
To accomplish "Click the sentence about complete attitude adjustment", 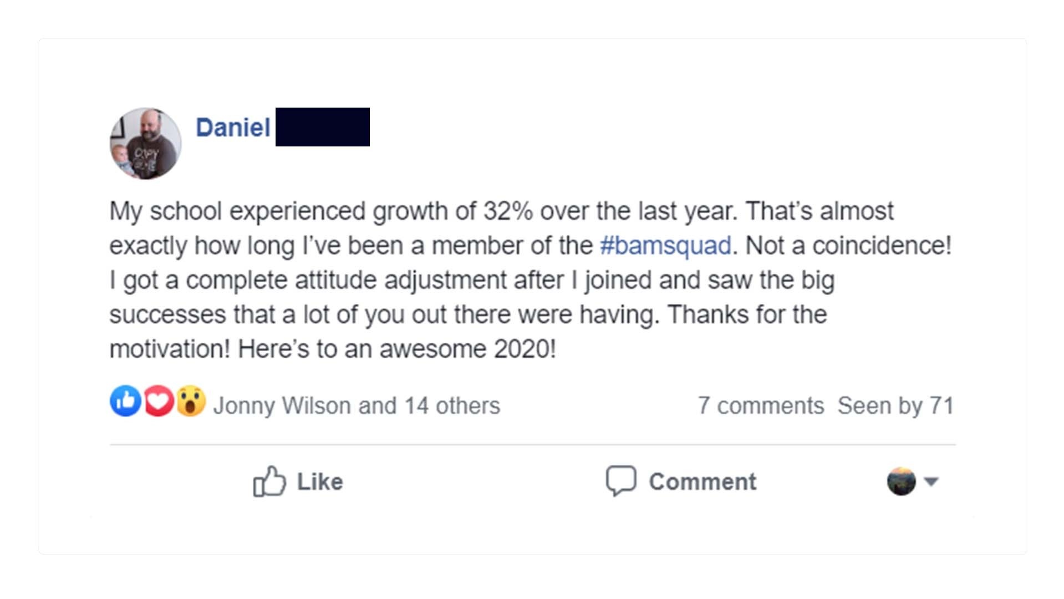I will [x=472, y=297].
